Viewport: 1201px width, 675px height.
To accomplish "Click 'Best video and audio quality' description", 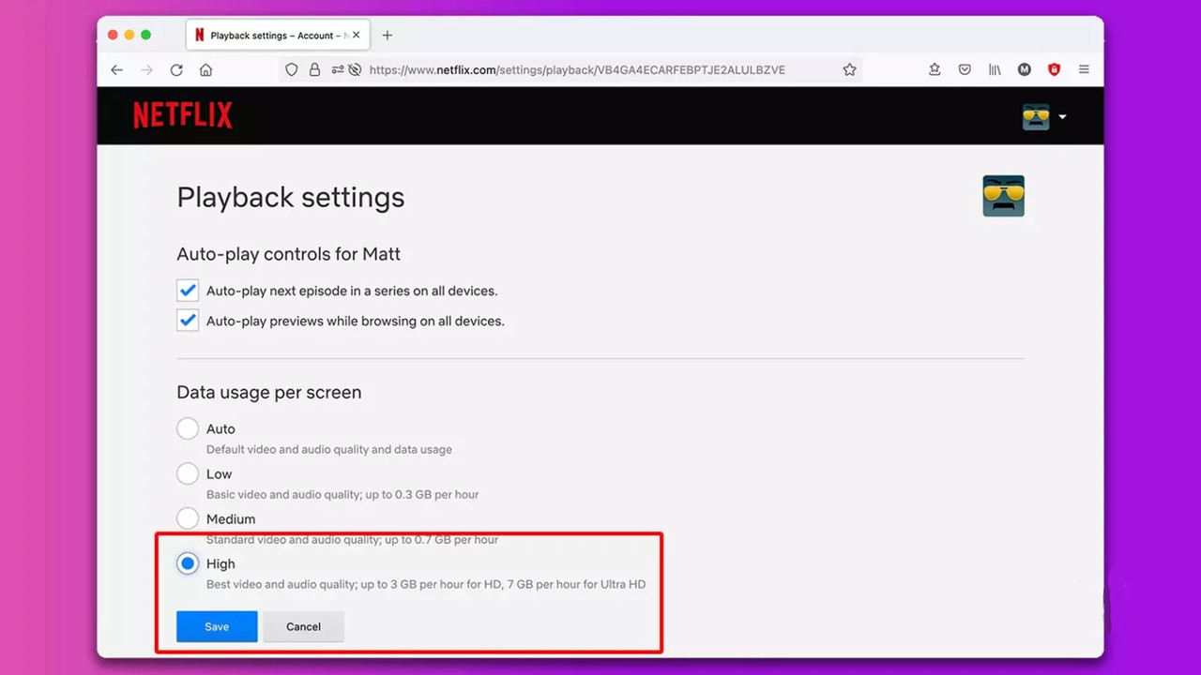I will [x=426, y=584].
